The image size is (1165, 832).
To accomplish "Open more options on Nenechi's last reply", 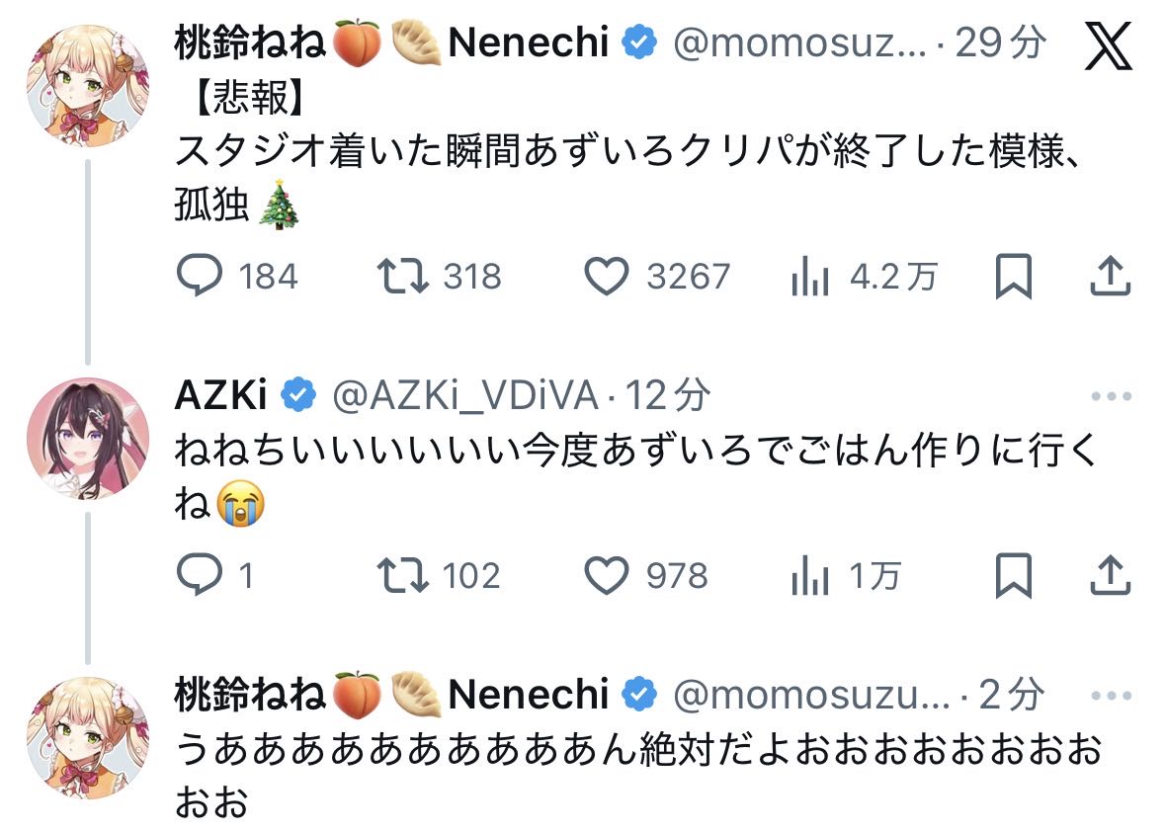I will pyautogui.click(x=1111, y=696).
